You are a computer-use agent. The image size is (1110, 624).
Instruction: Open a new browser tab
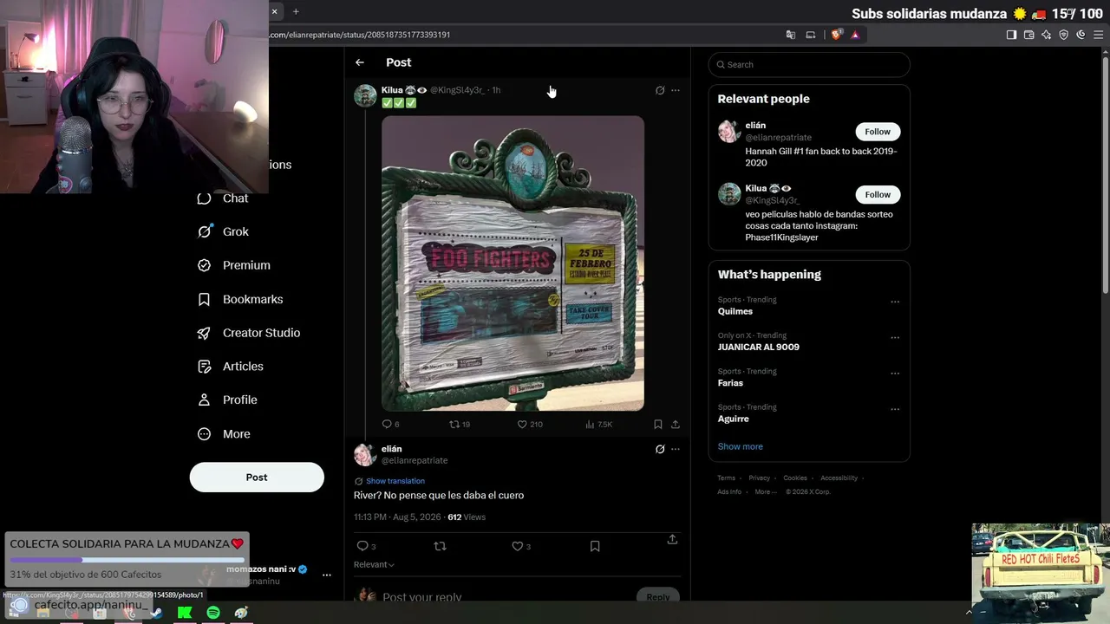(x=296, y=11)
